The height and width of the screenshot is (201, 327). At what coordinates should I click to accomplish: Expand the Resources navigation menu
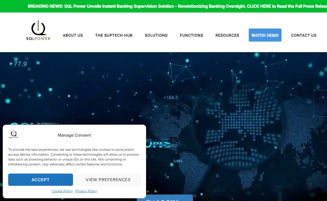click(x=227, y=35)
